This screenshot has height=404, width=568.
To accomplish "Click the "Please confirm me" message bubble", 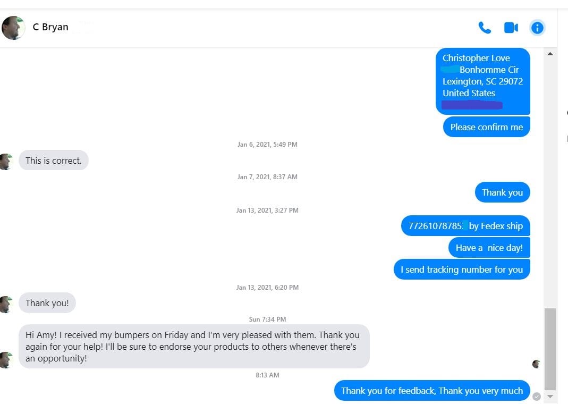I will click(486, 127).
